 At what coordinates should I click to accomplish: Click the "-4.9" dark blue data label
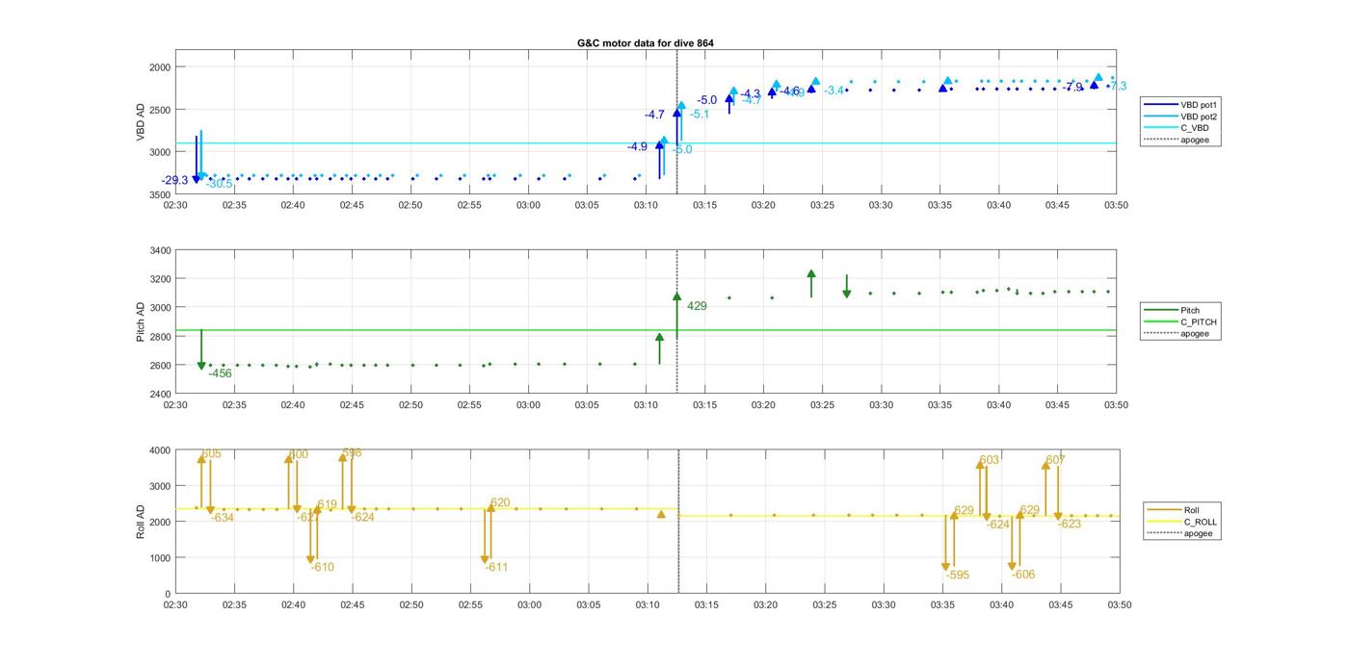tap(637, 147)
